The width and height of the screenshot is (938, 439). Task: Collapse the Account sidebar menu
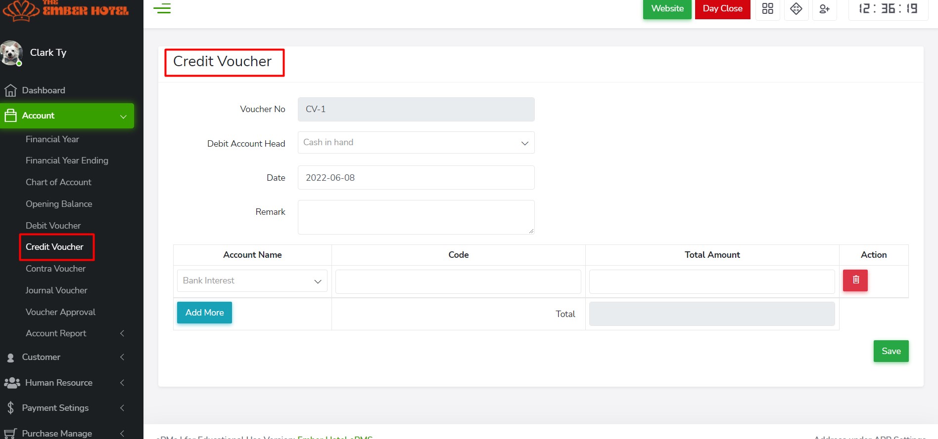(67, 116)
